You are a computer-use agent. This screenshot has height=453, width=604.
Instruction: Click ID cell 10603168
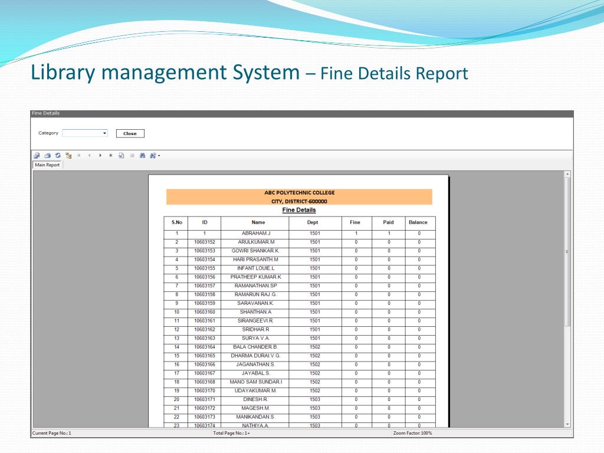point(205,382)
